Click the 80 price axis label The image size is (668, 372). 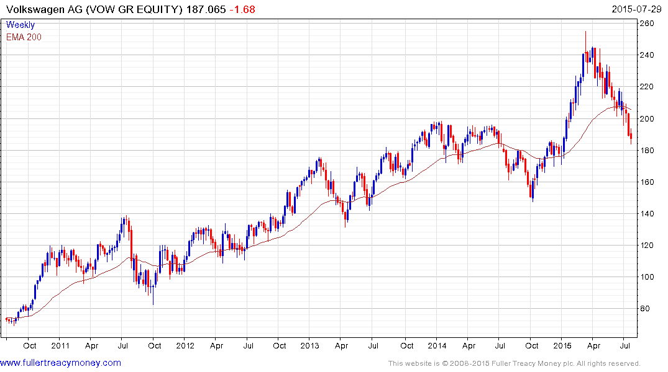644,309
